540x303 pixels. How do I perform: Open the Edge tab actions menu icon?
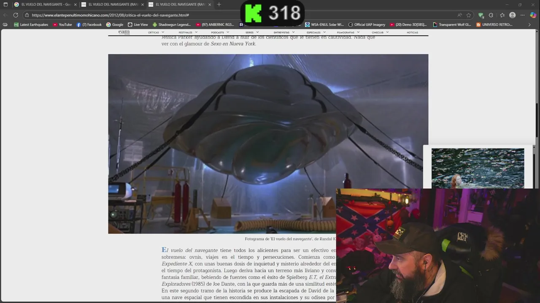[5, 5]
